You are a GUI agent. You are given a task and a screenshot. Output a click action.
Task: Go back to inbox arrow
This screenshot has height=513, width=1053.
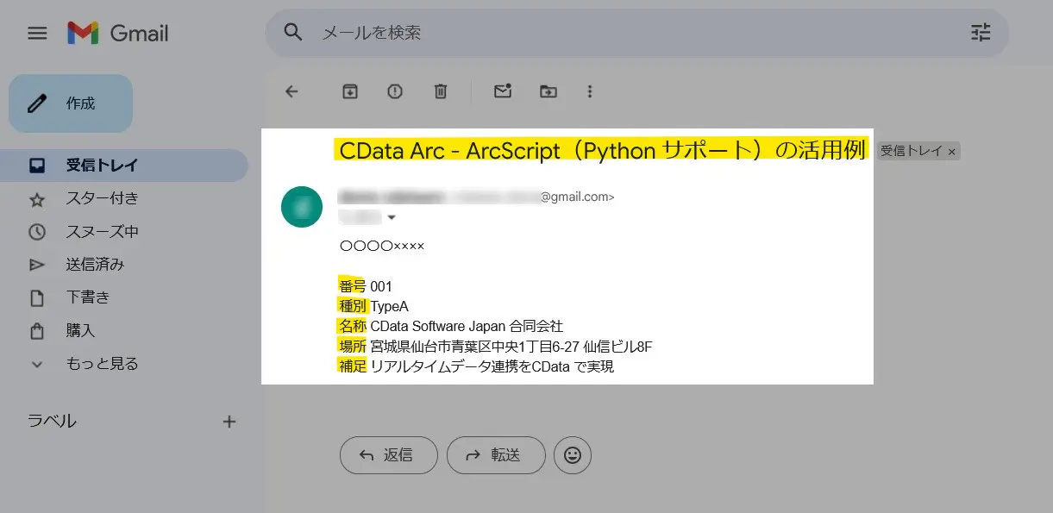(x=291, y=91)
